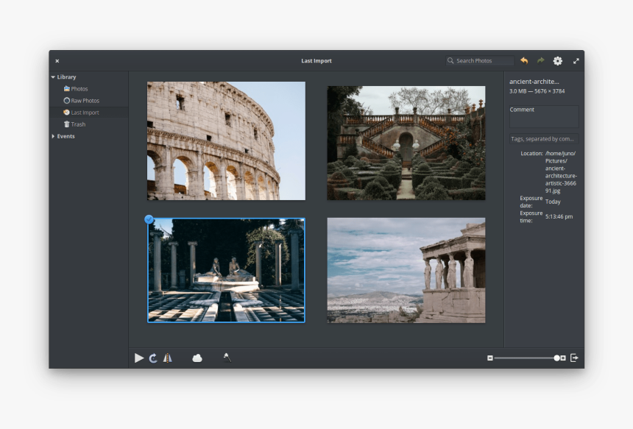Adjust the thumbnail zoom slider
This screenshot has height=429, width=633.
click(x=525, y=358)
